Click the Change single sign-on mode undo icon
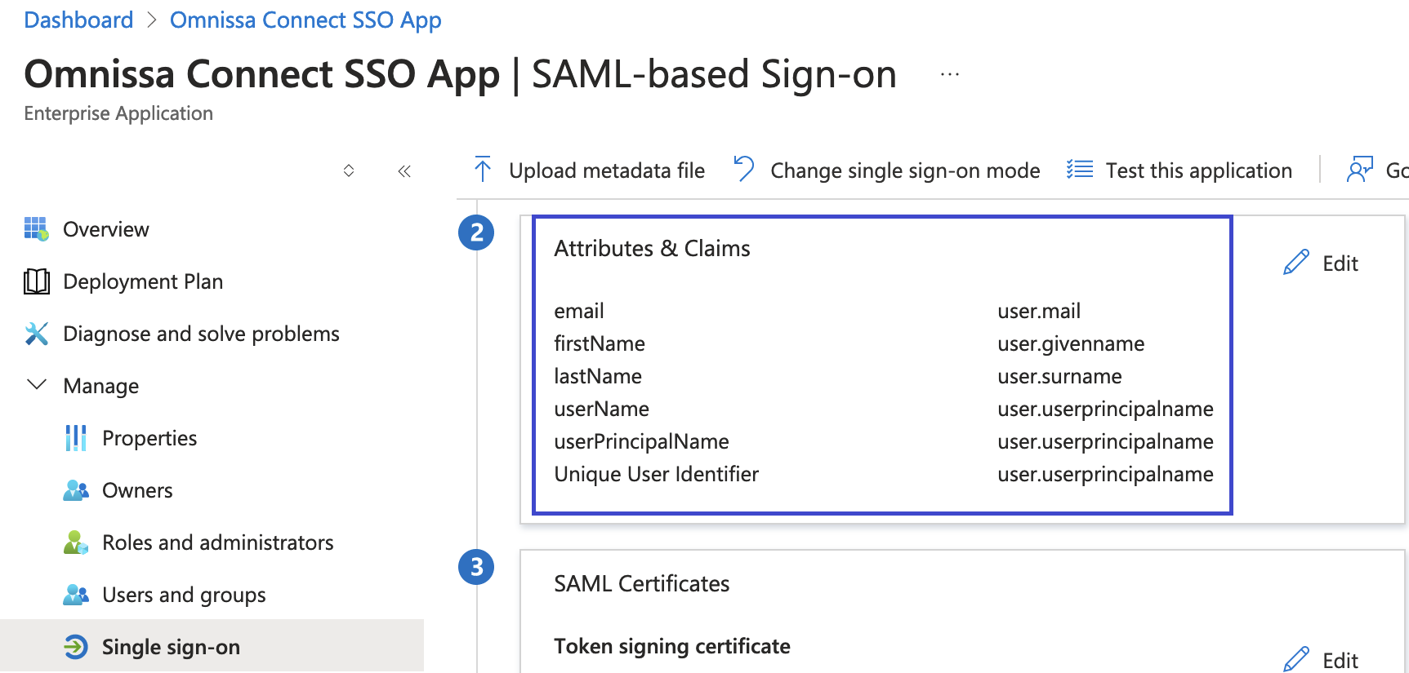 point(743,169)
